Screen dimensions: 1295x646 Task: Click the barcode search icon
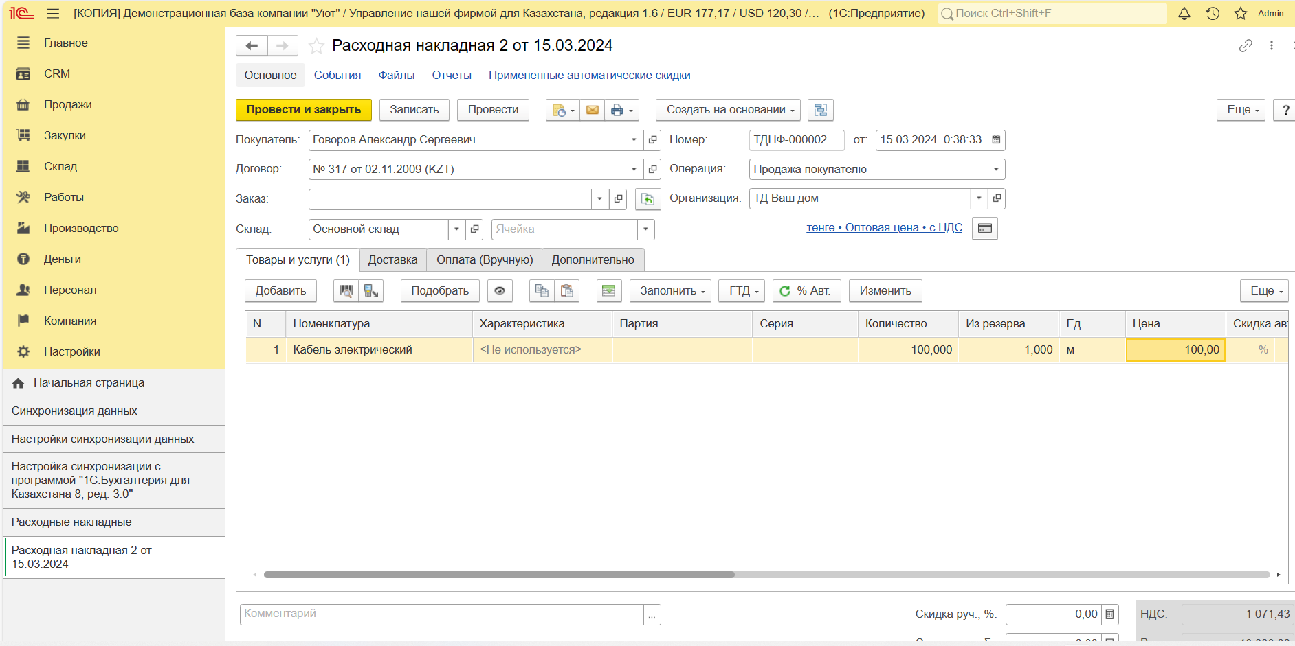pos(346,291)
